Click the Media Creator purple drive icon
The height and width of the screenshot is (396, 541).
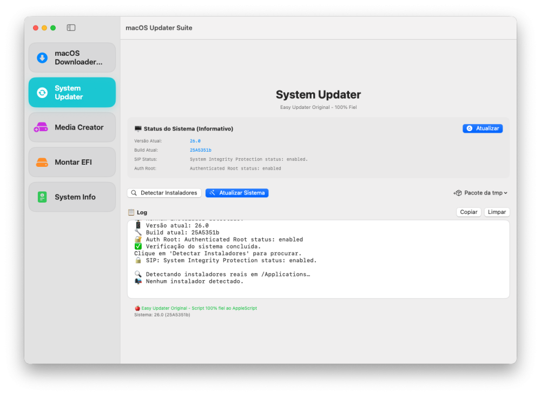tap(41, 127)
